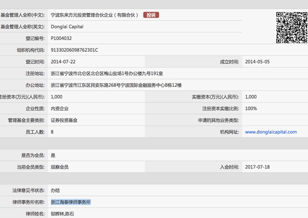Click the 观察会员 member type value
Viewport: 308px width, 218px height.
pyautogui.click(x=60, y=167)
